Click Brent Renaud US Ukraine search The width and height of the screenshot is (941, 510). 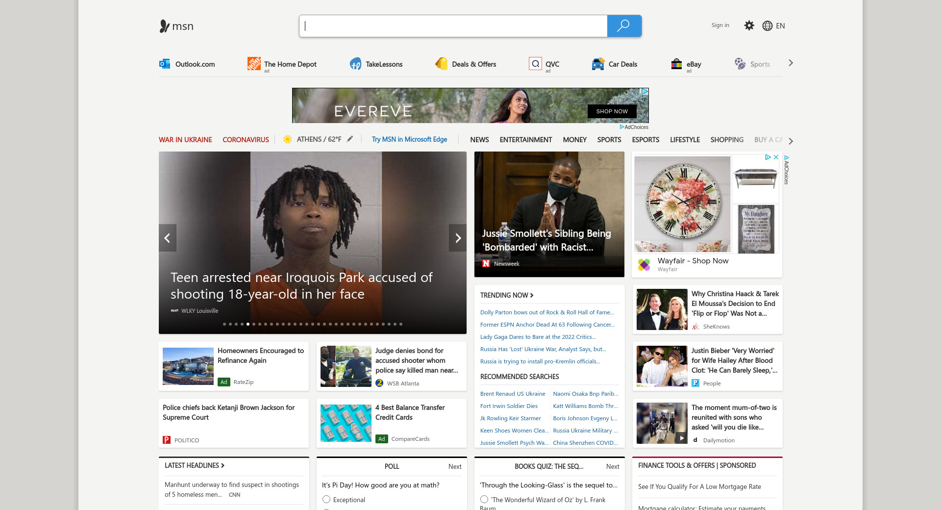(x=513, y=394)
